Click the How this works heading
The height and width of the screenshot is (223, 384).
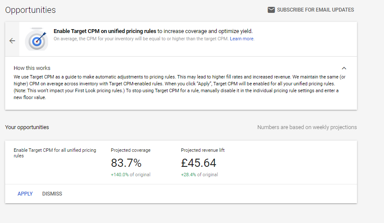click(x=32, y=68)
